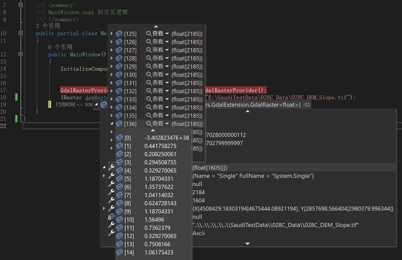This screenshot has height=260, width=402.
Task: Click the wrench icon on the 028C_DEM_Slope.tif path row
Action: coord(111,225)
